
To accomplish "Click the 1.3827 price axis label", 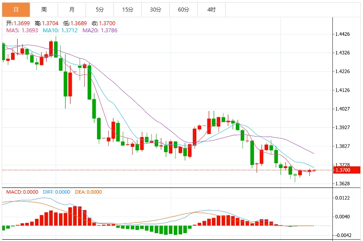I will click(343, 146).
